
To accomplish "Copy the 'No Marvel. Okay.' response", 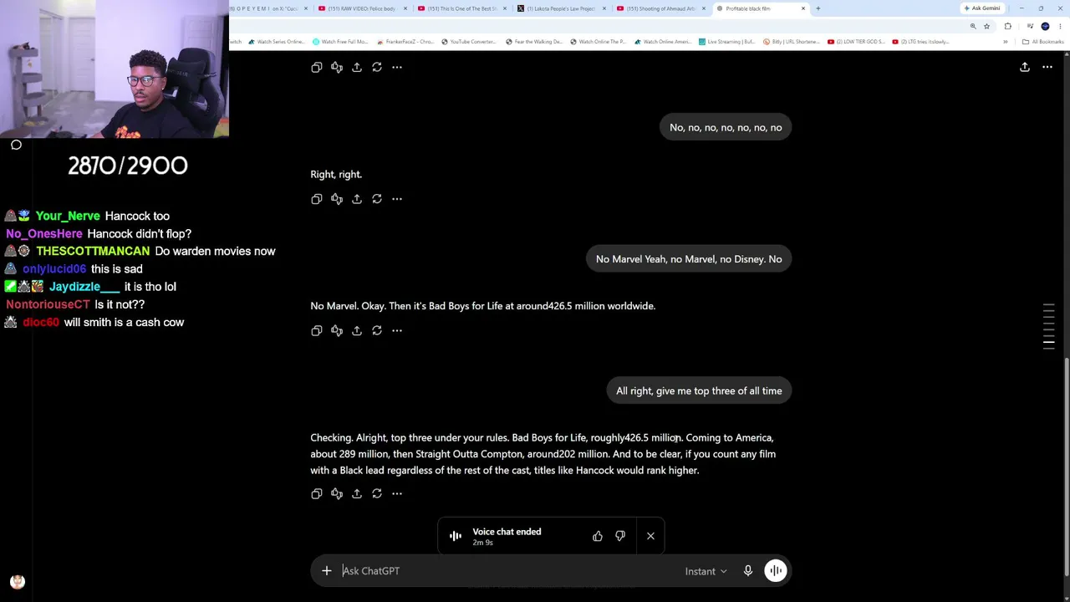I will tap(317, 330).
